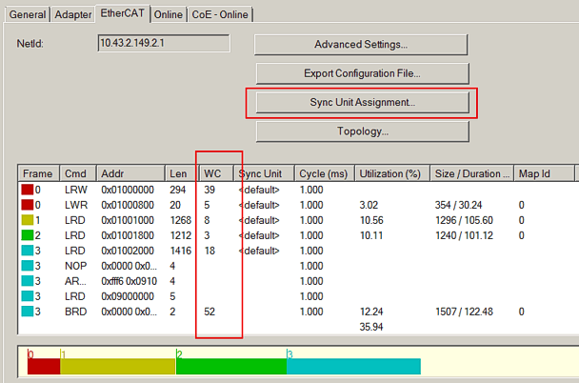Select the NOP command cell
Screen dimensions: 579x383
pyautogui.click(x=75, y=266)
